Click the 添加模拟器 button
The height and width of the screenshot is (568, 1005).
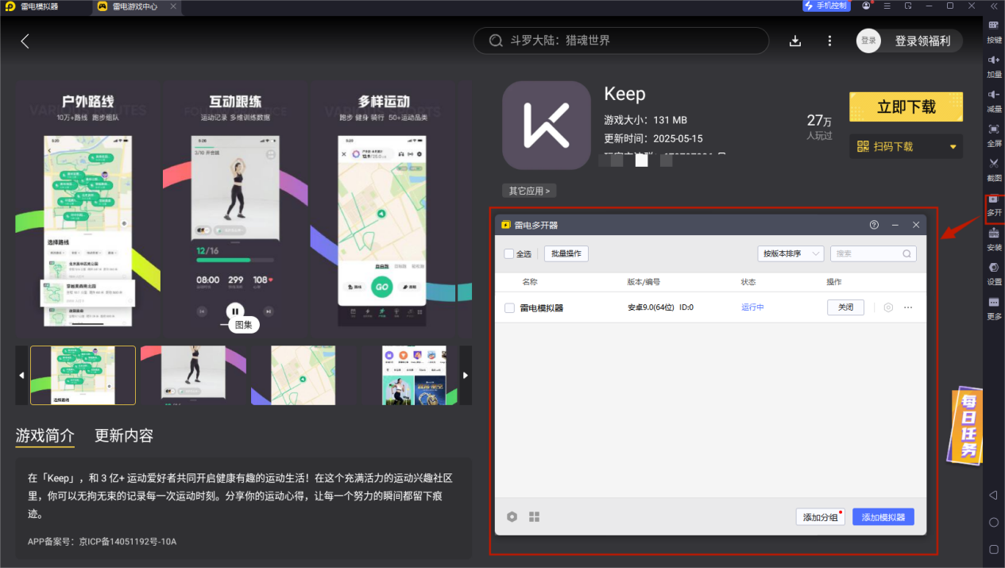click(x=883, y=516)
